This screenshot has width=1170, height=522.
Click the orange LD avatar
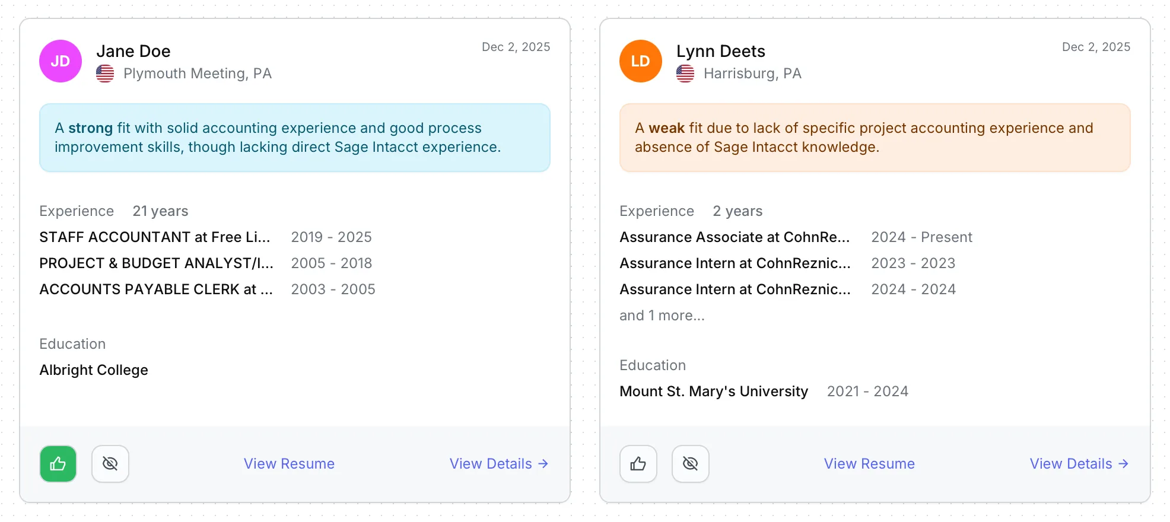point(641,61)
